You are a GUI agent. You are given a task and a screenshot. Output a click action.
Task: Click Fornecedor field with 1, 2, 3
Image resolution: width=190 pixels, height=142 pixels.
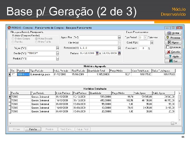pos(98,48)
